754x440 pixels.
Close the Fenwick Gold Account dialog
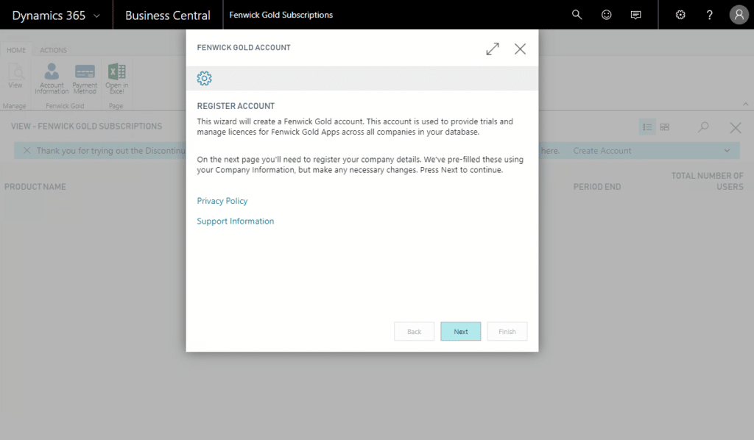520,49
